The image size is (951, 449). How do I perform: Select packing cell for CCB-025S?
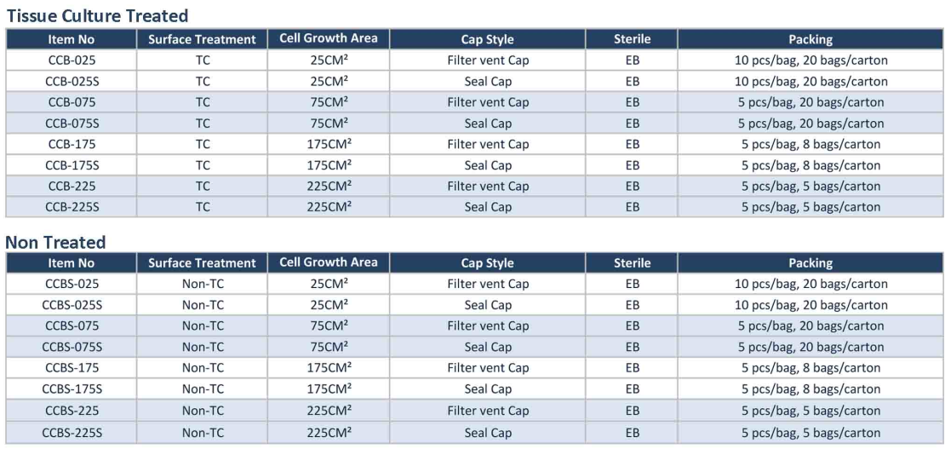click(811, 81)
